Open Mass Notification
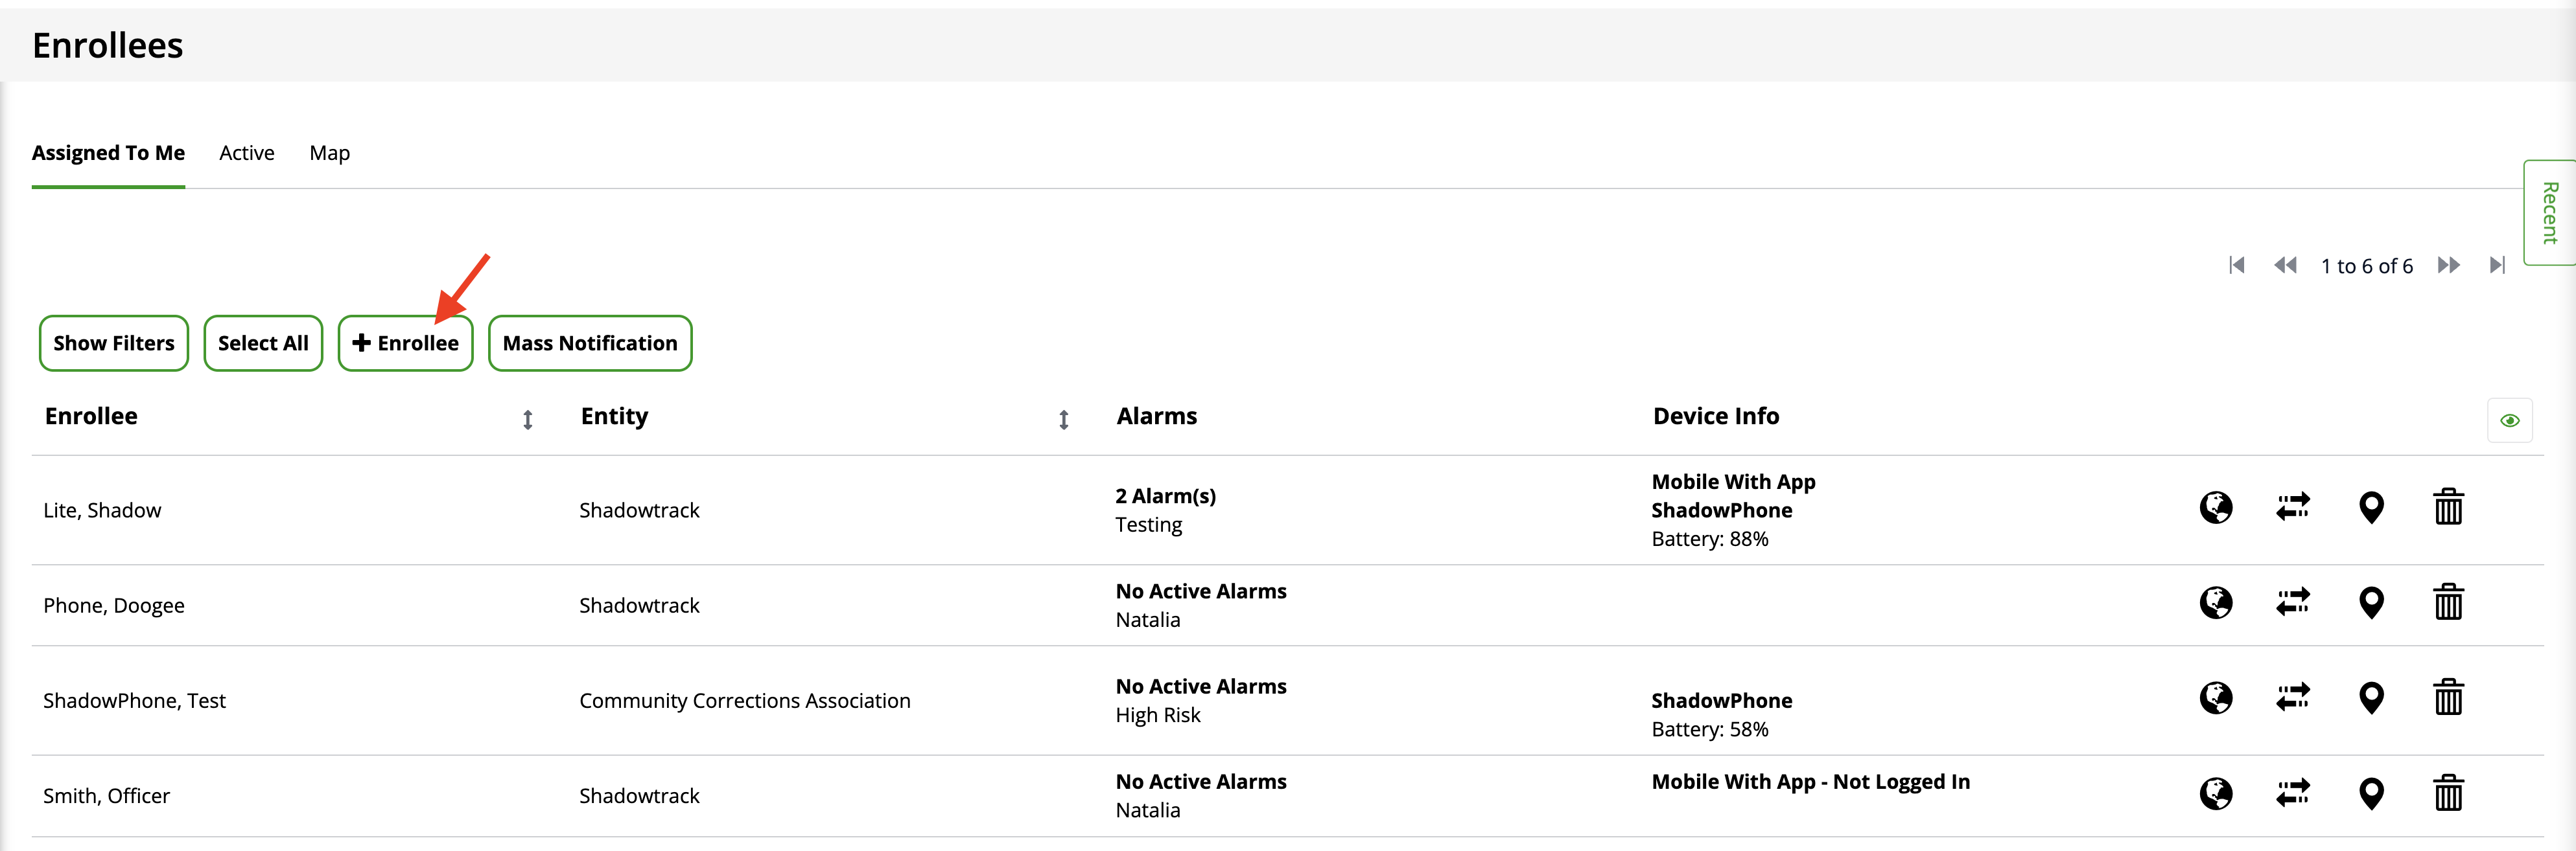 [589, 344]
